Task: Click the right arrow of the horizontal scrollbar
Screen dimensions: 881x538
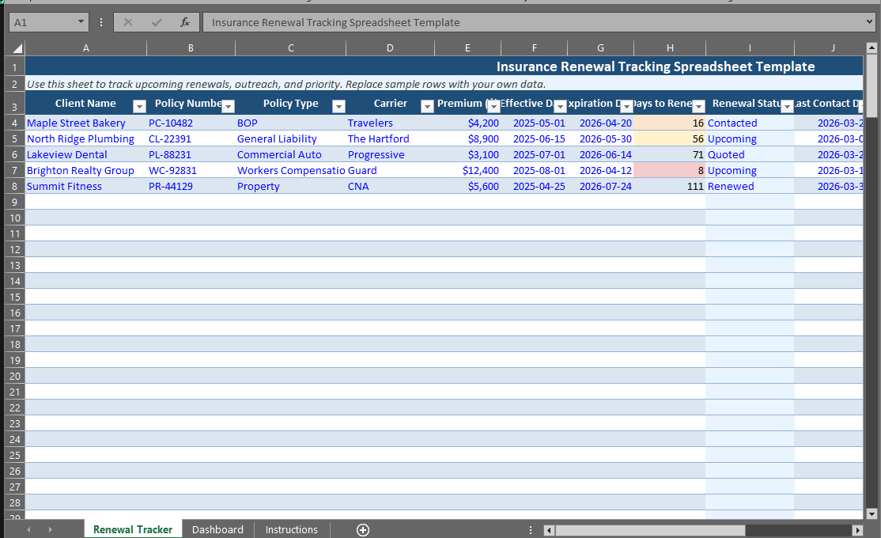Action: click(859, 530)
